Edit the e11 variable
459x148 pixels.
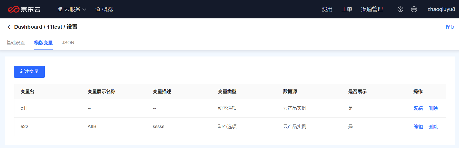[418, 108]
